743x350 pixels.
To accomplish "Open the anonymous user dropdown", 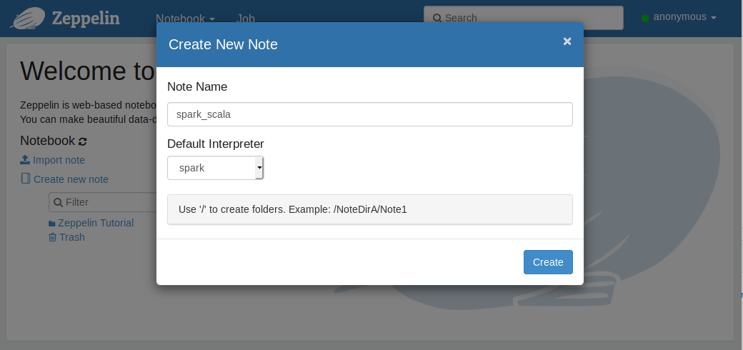I will point(684,17).
